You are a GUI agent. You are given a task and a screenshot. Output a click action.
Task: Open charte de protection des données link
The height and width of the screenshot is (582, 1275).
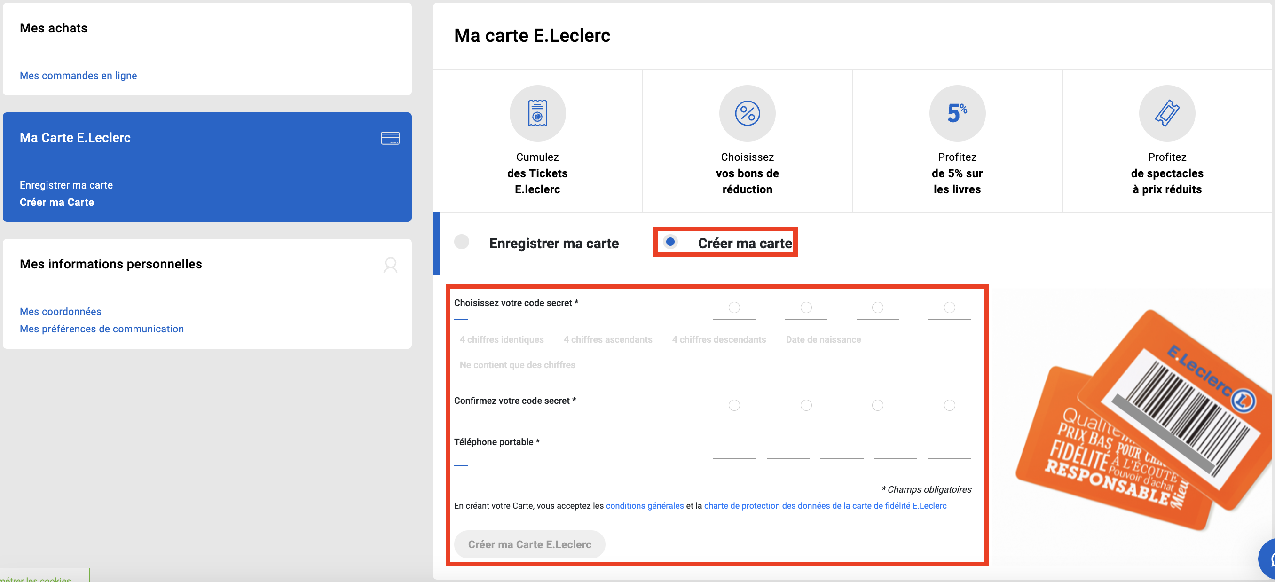[825, 506]
